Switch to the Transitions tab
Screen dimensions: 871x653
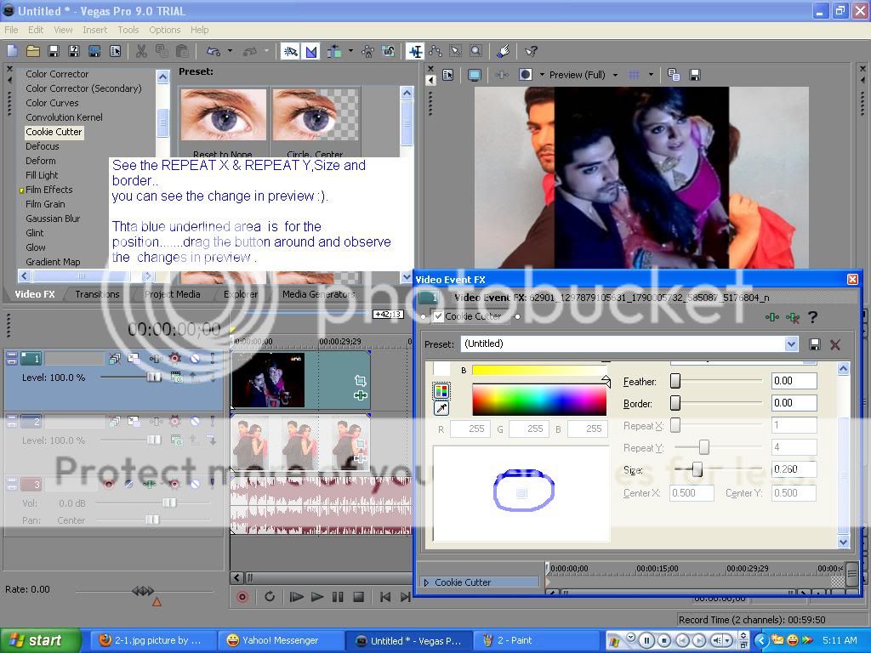(x=97, y=294)
